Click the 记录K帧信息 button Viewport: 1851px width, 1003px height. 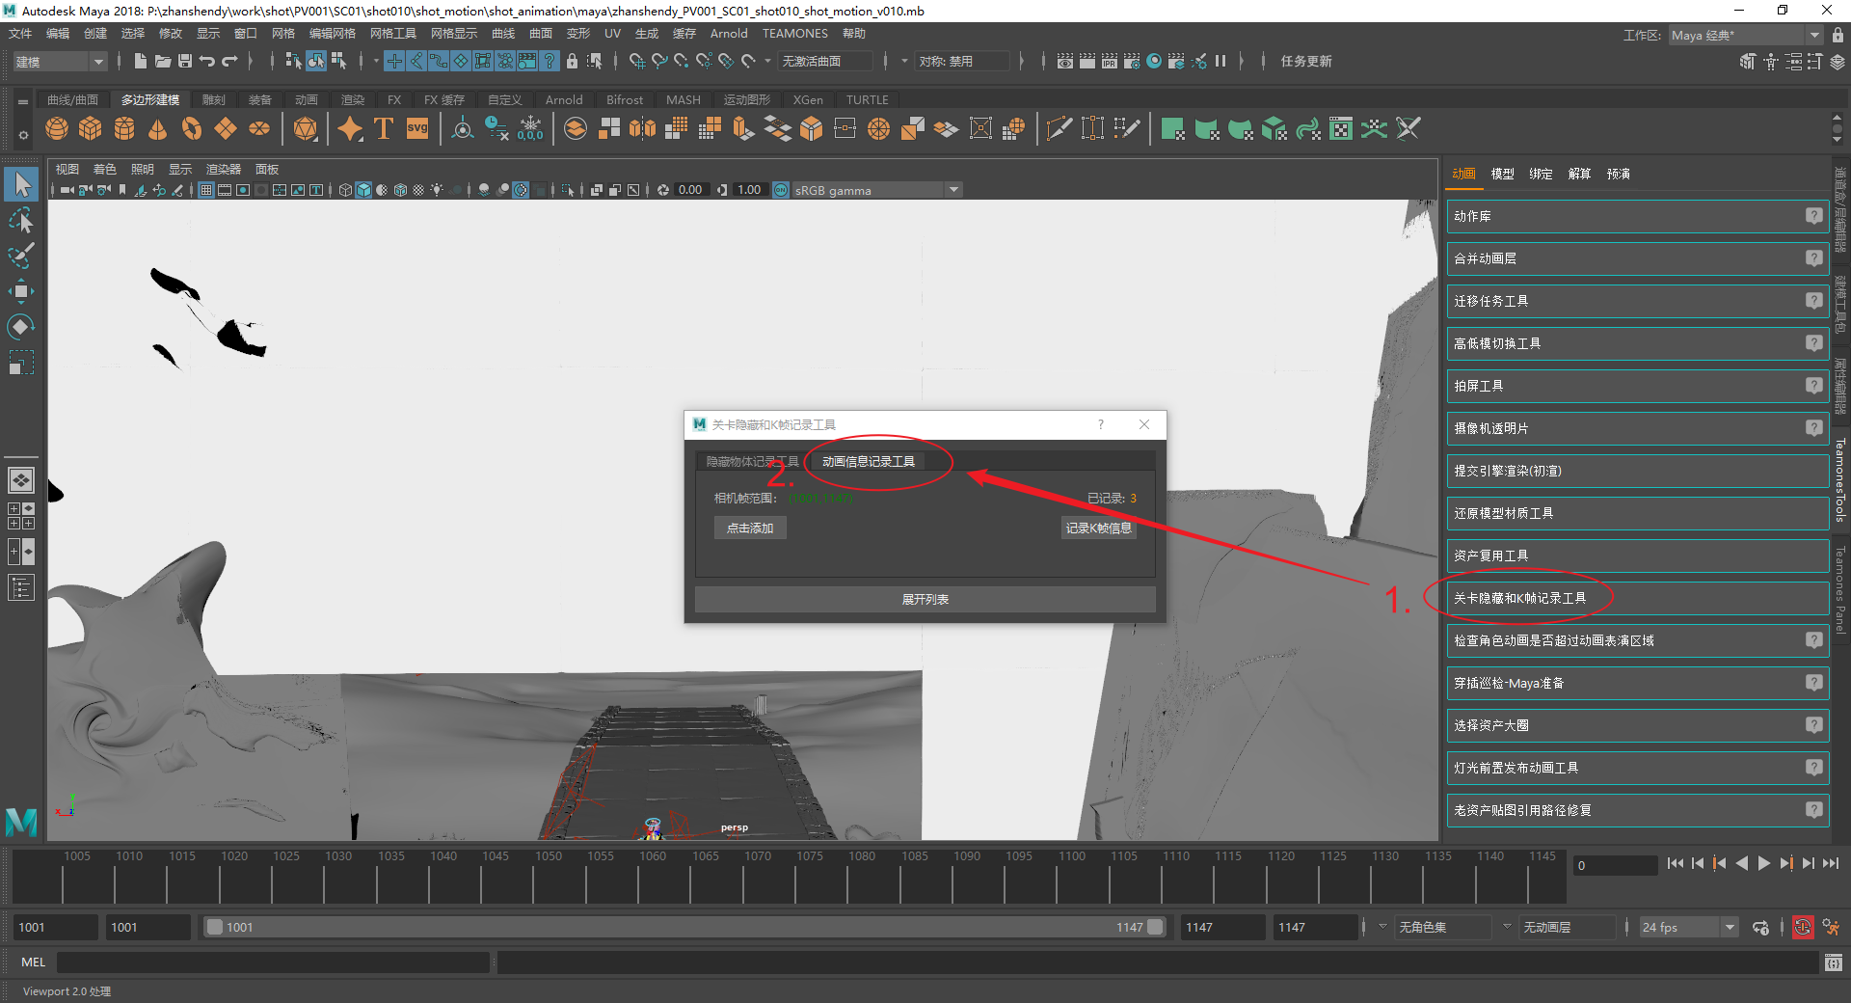tap(1098, 529)
